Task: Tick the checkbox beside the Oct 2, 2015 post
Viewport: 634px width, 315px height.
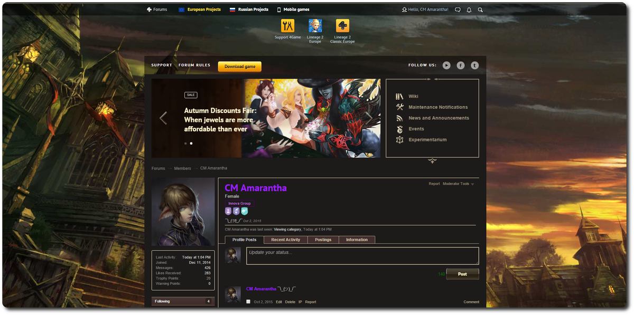Action: point(248,302)
